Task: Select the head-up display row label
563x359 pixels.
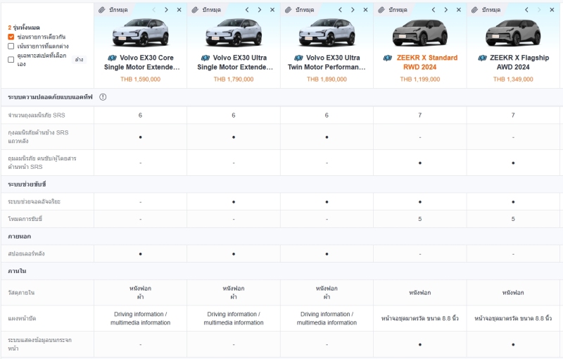Action: point(40,344)
